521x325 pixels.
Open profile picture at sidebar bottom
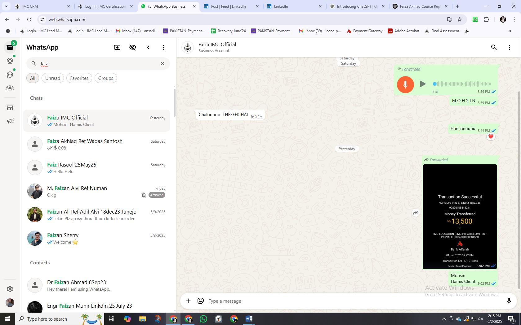(x=10, y=302)
